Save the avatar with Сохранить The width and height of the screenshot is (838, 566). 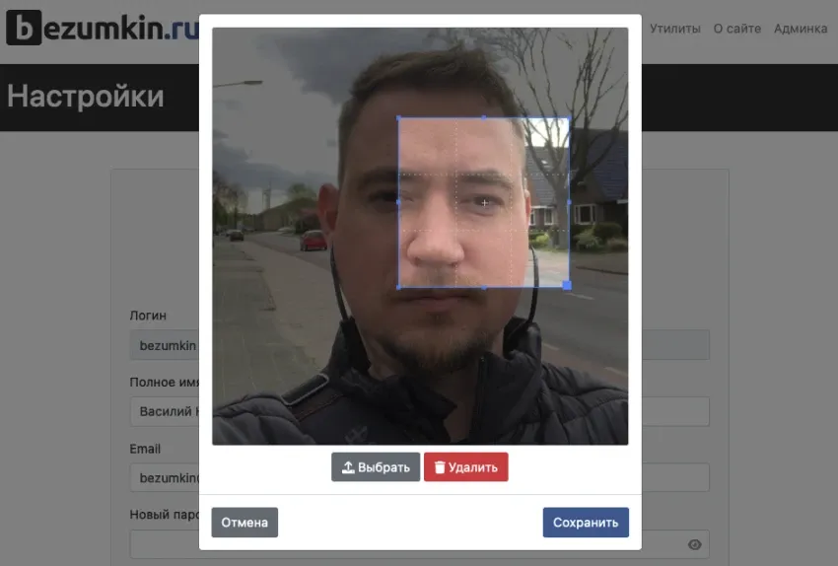pyautogui.click(x=586, y=523)
